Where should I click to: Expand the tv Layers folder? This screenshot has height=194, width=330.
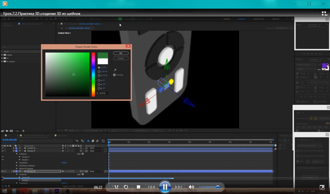pos(2,62)
